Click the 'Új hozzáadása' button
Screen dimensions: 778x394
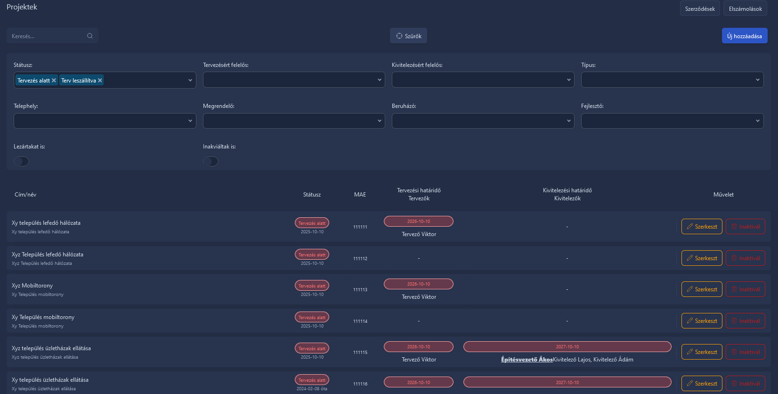pyautogui.click(x=745, y=36)
